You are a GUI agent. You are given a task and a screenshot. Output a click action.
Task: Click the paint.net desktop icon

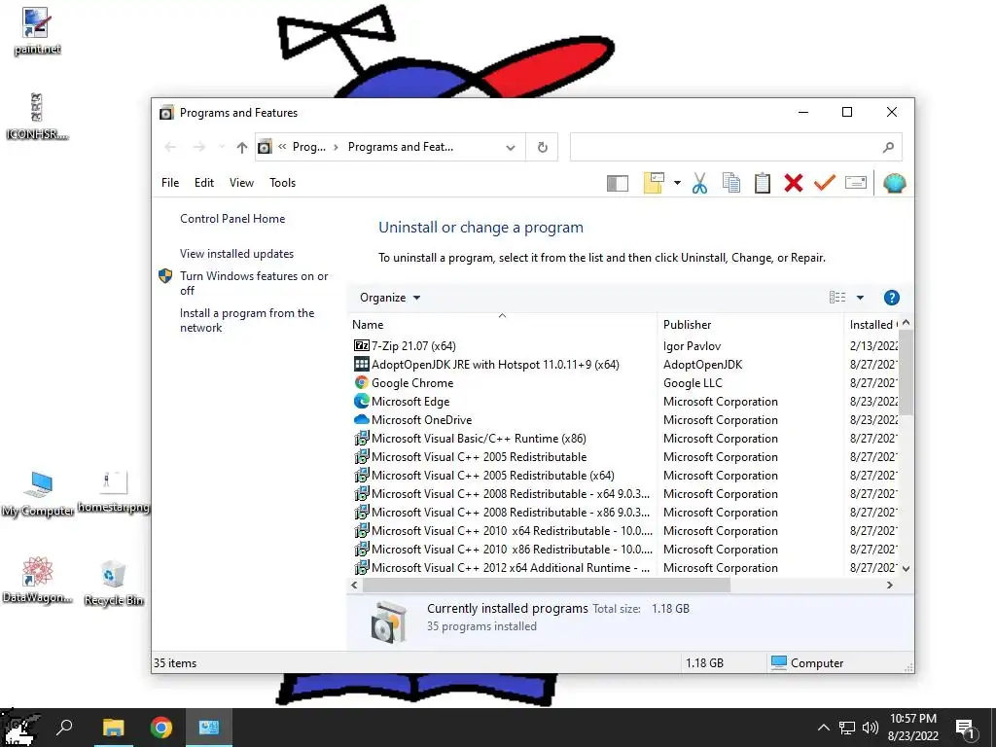tap(36, 32)
